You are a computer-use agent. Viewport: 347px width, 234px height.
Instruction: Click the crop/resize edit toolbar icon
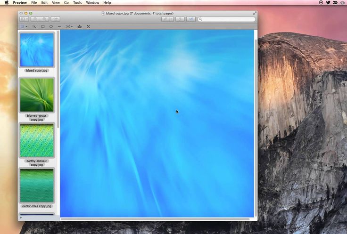click(88, 26)
